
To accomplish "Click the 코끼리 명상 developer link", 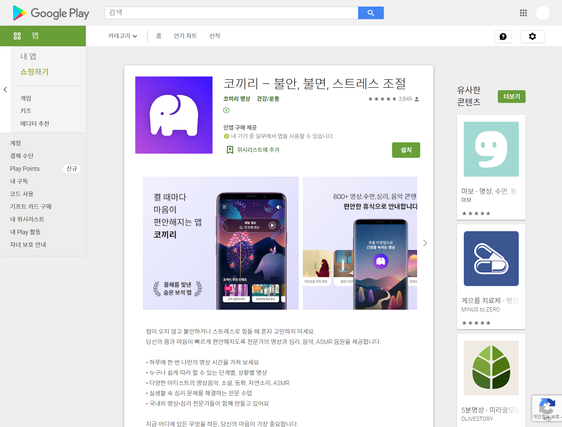I will coord(237,99).
